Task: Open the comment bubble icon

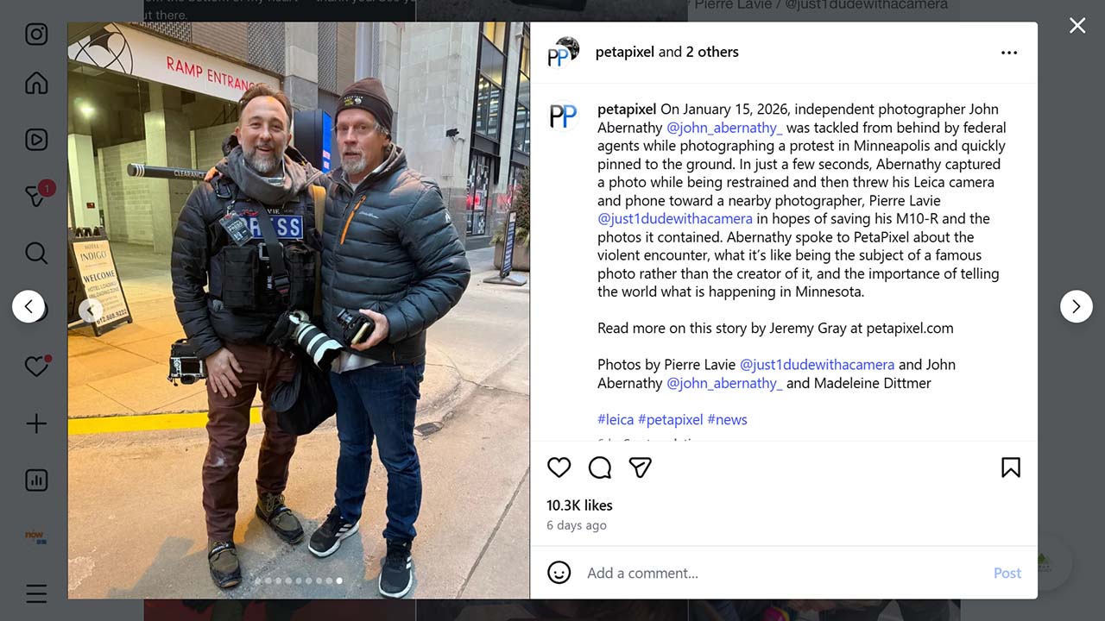Action: click(600, 467)
